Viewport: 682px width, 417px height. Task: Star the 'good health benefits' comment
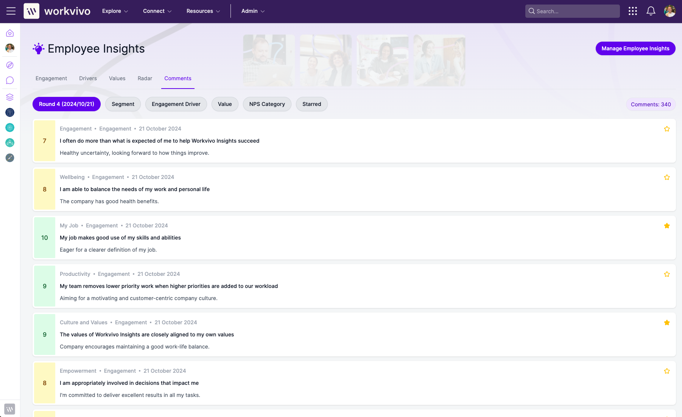point(667,177)
